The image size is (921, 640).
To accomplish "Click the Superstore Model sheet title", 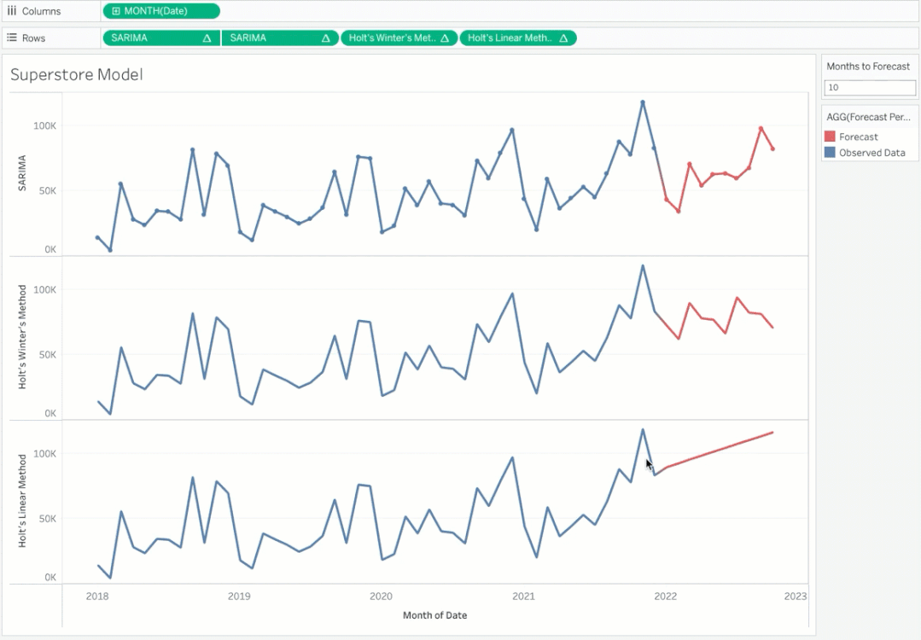I will click(77, 75).
